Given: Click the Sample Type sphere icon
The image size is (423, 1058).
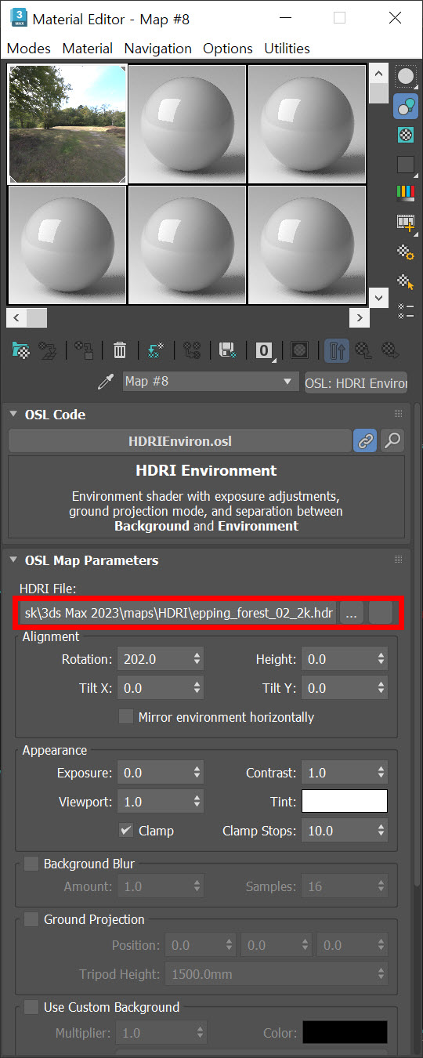Looking at the screenshot, I should pyautogui.click(x=406, y=77).
